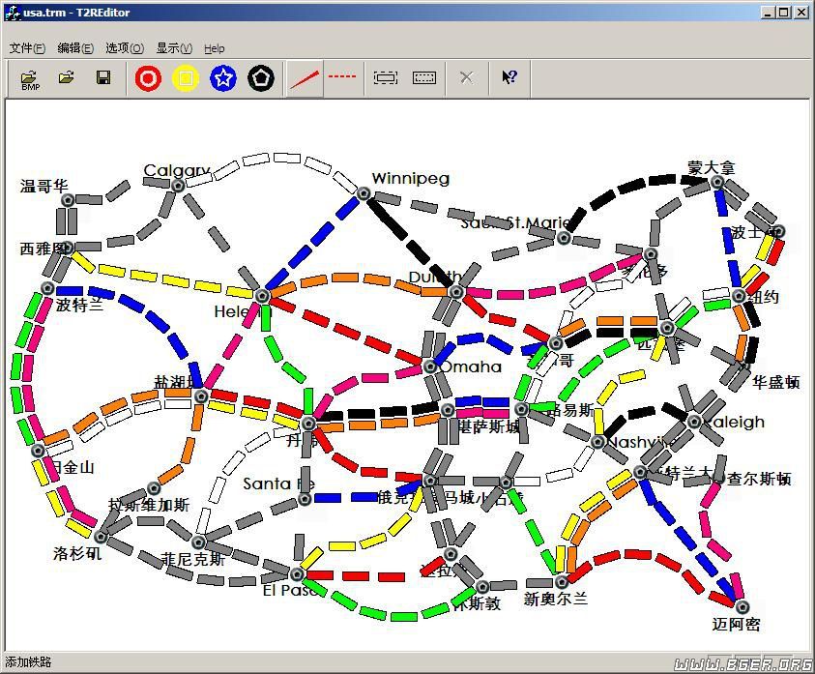The height and width of the screenshot is (674, 815).
Task: Select the Santa Fe city node
Action: coord(305,499)
